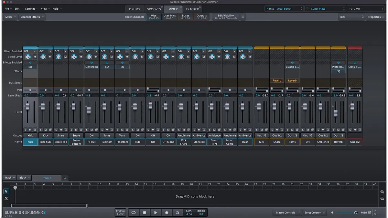
Task: Toggle effects power on the Racktom channel
Action: [x=107, y=63]
